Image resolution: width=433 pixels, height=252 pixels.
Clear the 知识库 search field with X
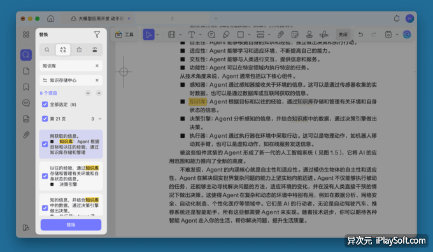click(97, 66)
